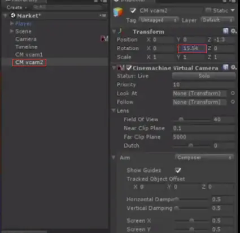Open Transform gear settings menu
Image resolution: width=240 pixels, height=233 pixels.
234,31
